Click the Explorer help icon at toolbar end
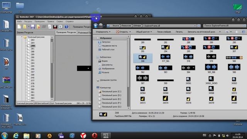 tap(244, 32)
